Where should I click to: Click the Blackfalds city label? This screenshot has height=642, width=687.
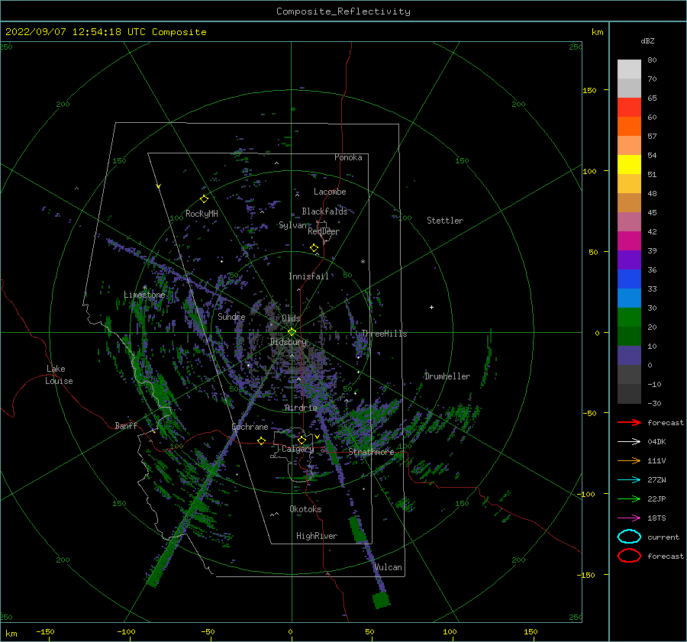(324, 211)
